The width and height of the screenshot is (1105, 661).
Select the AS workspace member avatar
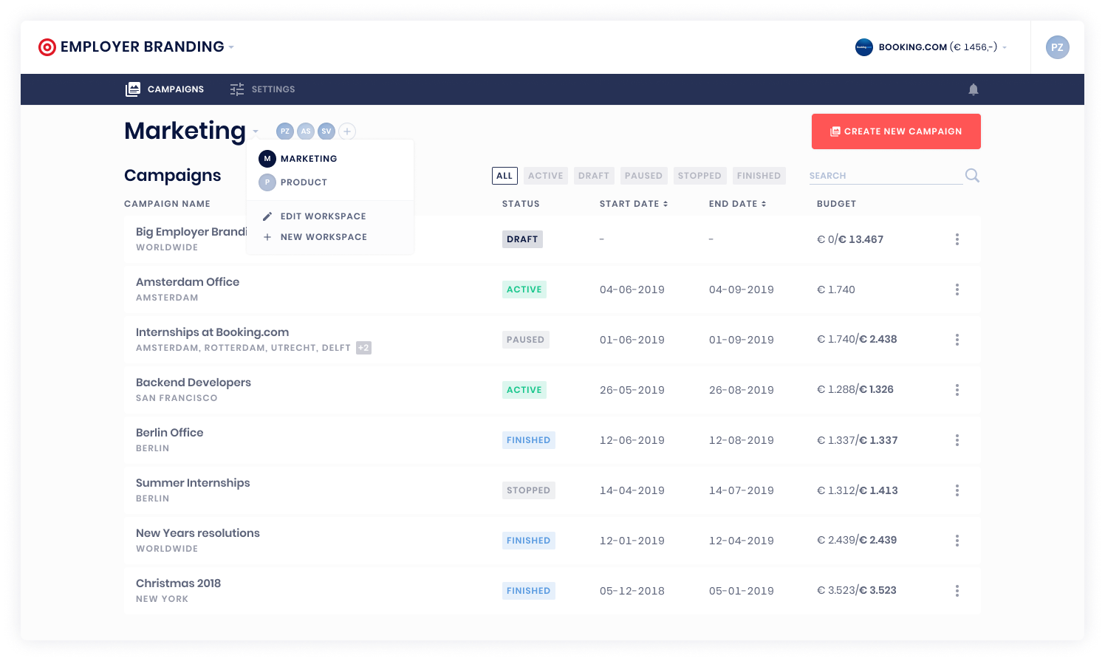point(306,131)
